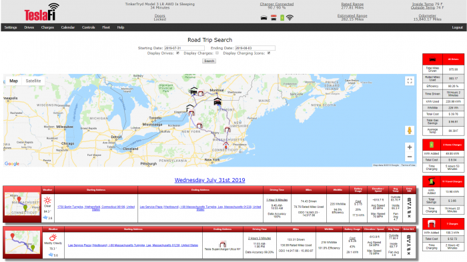Image resolution: width=467 pixels, height=262 pixels.
Task: Open the Help menu
Action: (x=121, y=27)
